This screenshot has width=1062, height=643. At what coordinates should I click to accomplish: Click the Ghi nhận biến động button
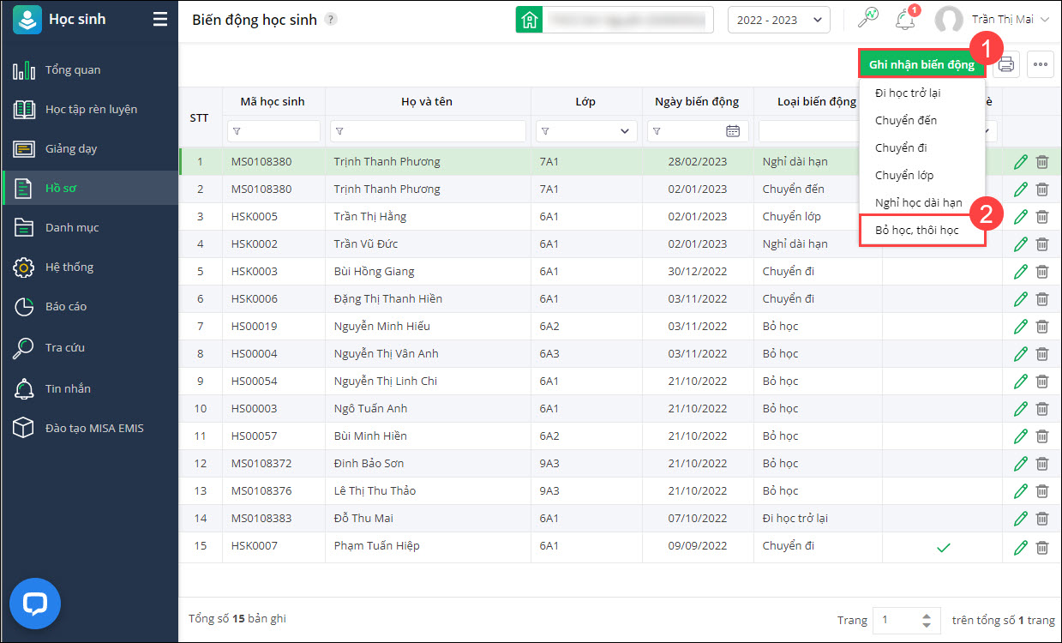coord(921,64)
